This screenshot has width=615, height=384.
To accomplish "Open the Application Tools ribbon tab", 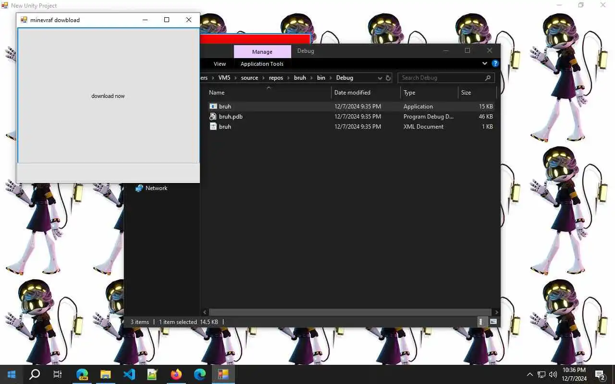I will pos(262,64).
